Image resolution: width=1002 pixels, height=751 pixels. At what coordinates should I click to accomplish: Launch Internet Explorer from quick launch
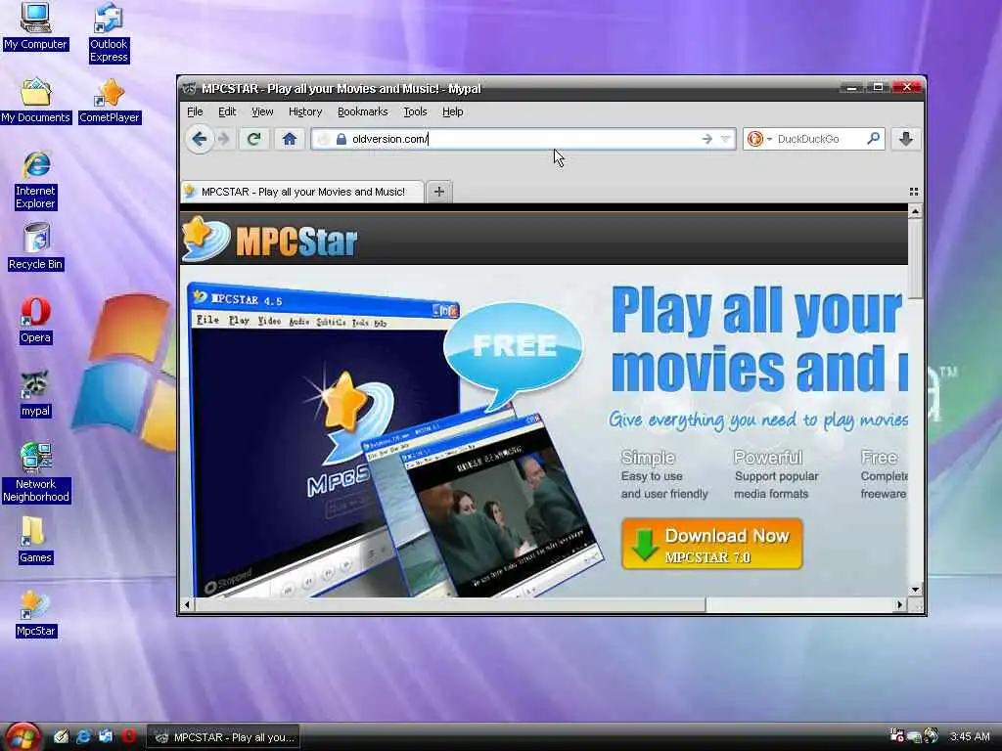click(83, 737)
